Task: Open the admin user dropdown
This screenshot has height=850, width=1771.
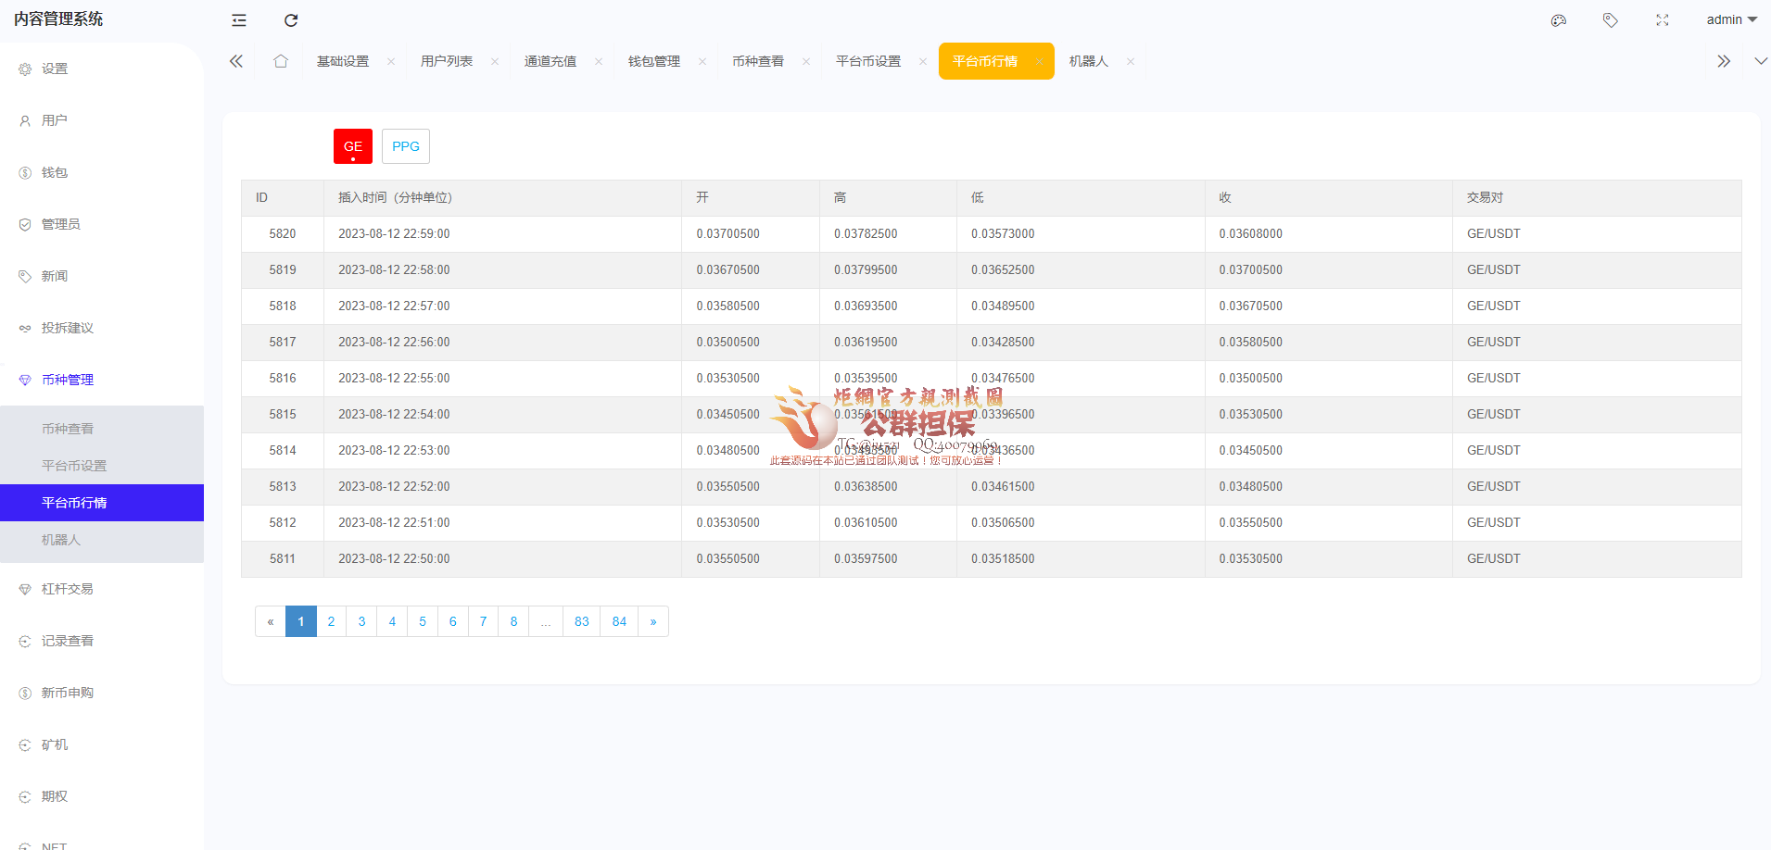Action: coord(1732,19)
